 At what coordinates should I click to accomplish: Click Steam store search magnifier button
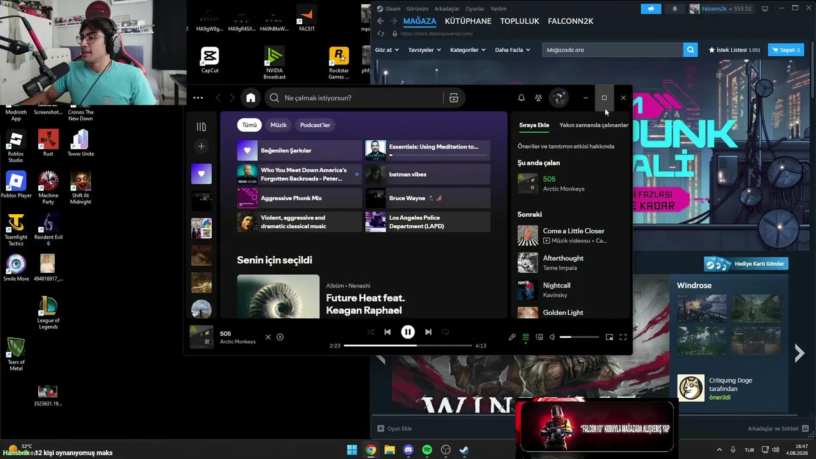click(x=690, y=50)
